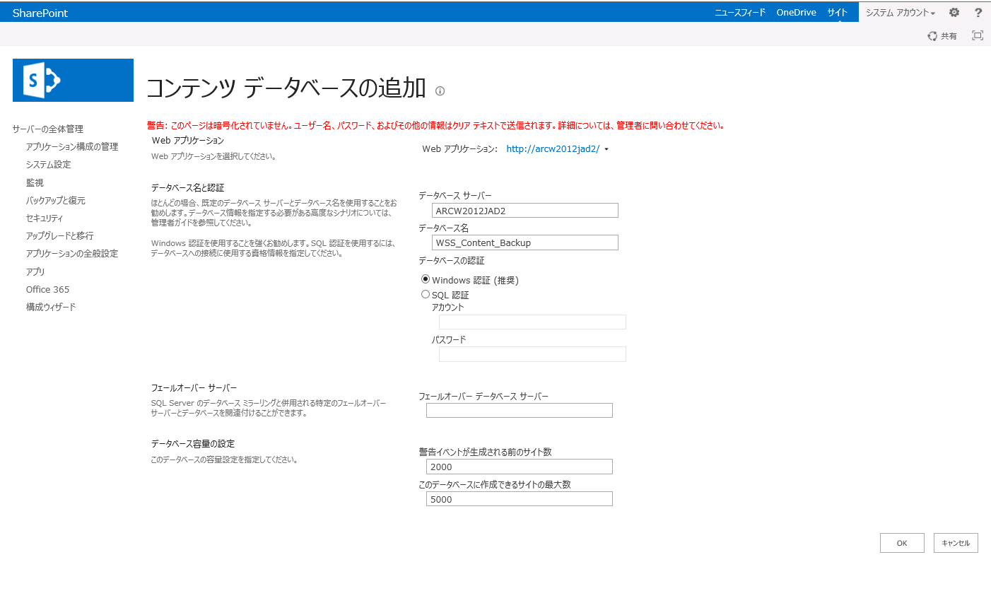Click the コンテンツ データベースの追加 page title
The height and width of the screenshot is (591, 991).
tap(286, 88)
